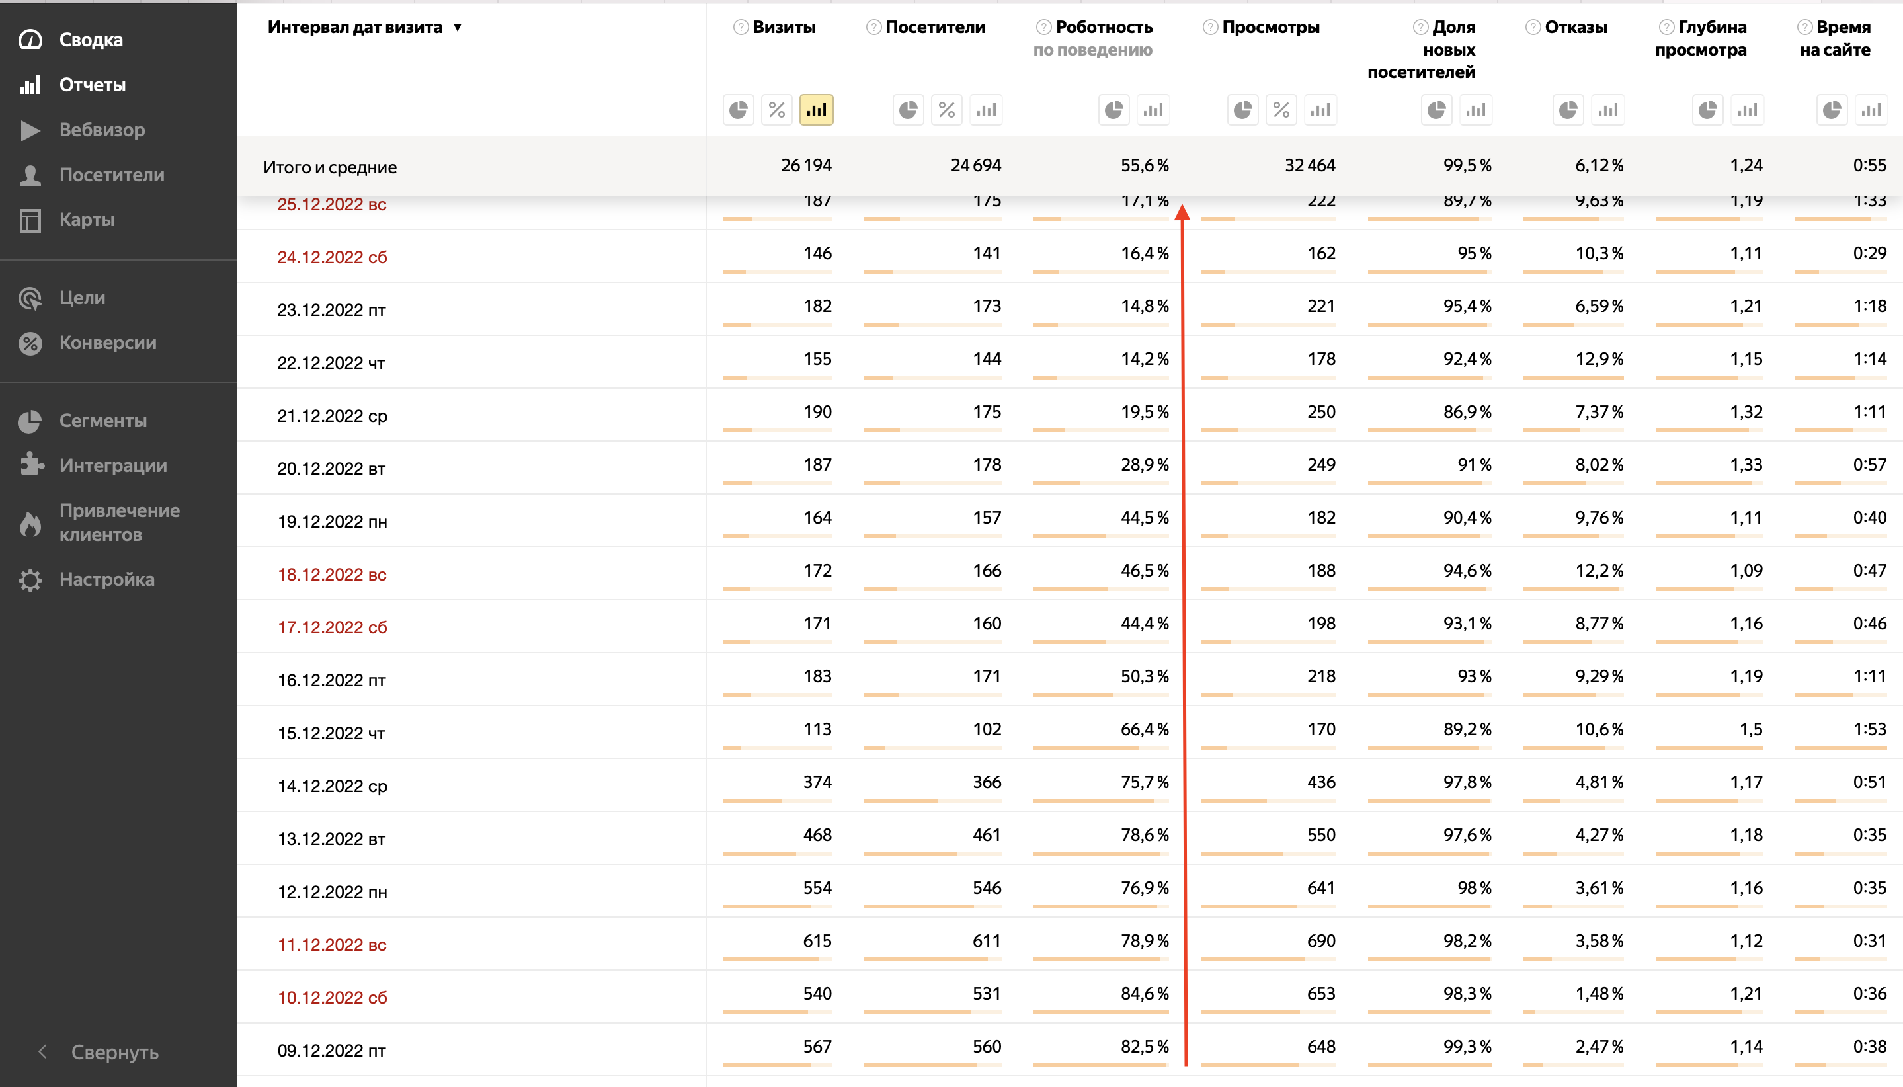Click pie icon under Доля новых посетителей
Screen dimensions: 1903x1087
1436,110
